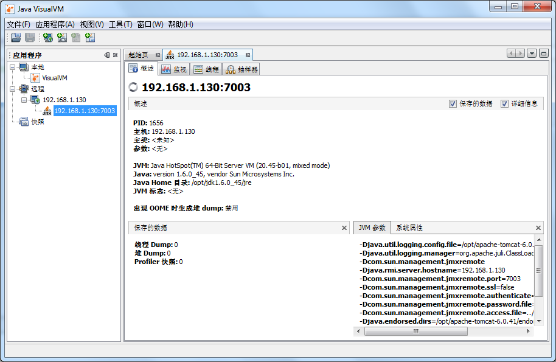556x362 pixels.
Task: Open the document list dropdown arrow
Action: pos(532,54)
